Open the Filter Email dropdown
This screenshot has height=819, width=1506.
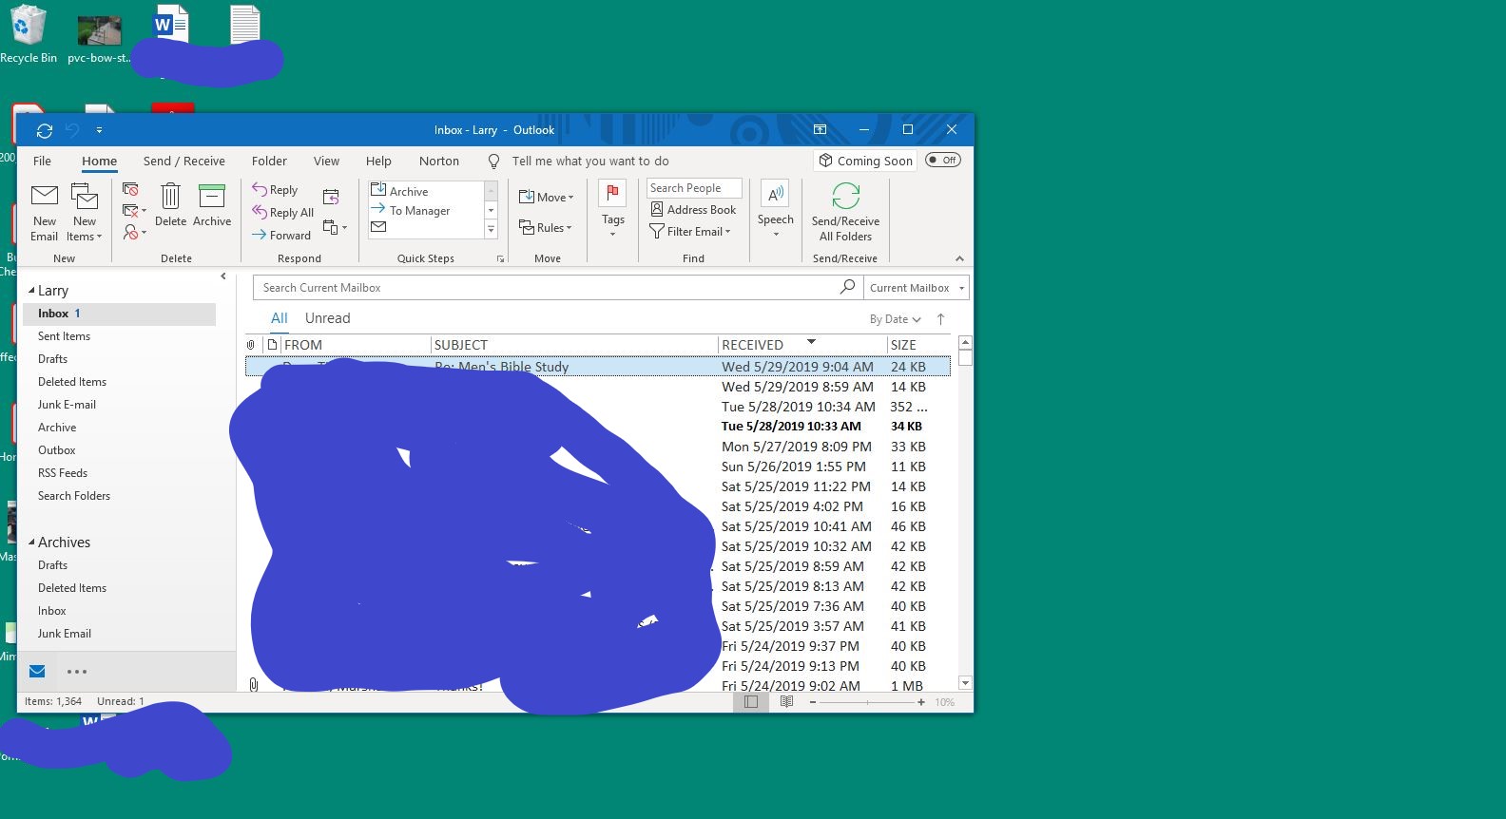click(x=690, y=231)
